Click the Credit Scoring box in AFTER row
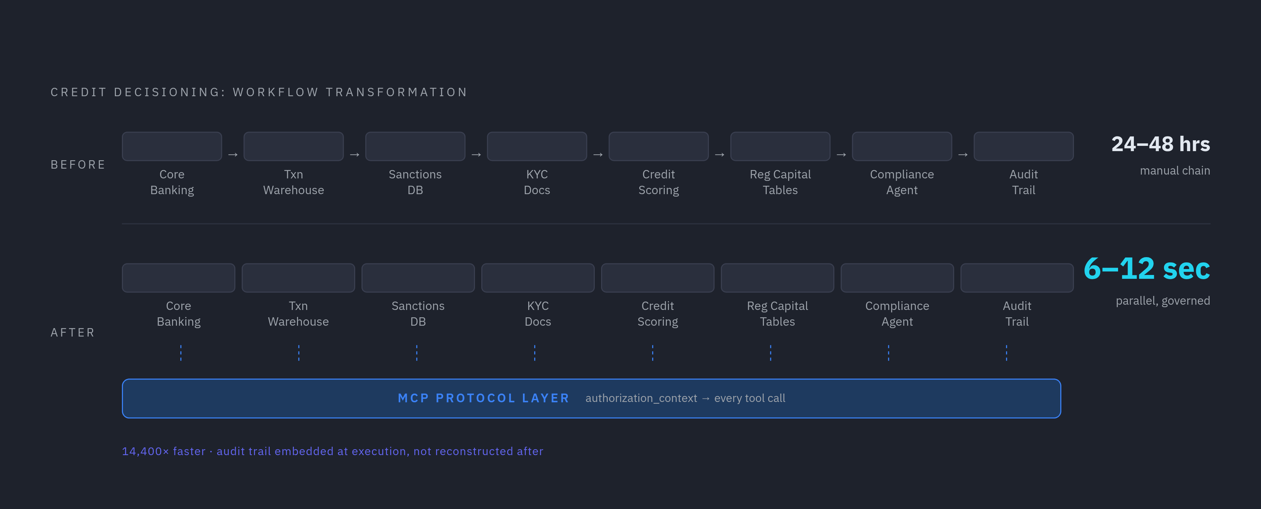 pyautogui.click(x=657, y=278)
